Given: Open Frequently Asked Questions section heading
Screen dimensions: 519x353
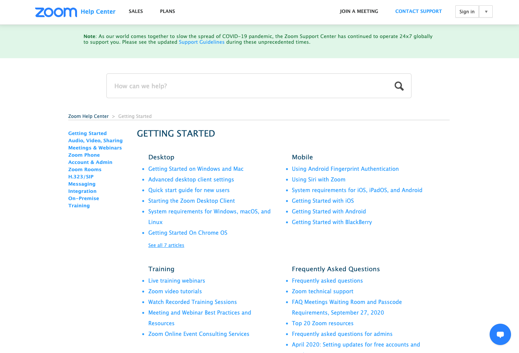Looking at the screenshot, I should click(x=336, y=269).
